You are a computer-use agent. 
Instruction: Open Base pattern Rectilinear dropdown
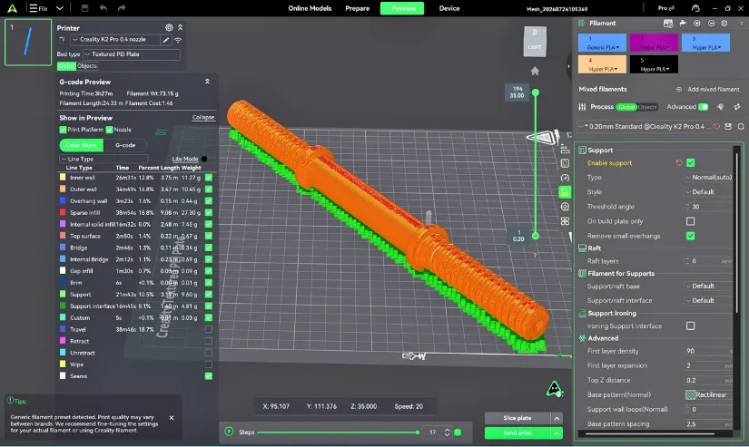(x=709, y=395)
